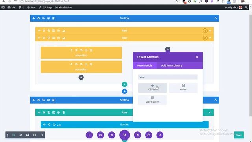Duplicate the first Section via clone icon
The image size is (252, 142).
tap(44, 19)
